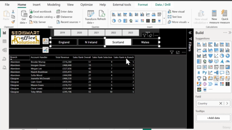Open the format visual paintbrush button
232x130 pixels.
point(45,50)
